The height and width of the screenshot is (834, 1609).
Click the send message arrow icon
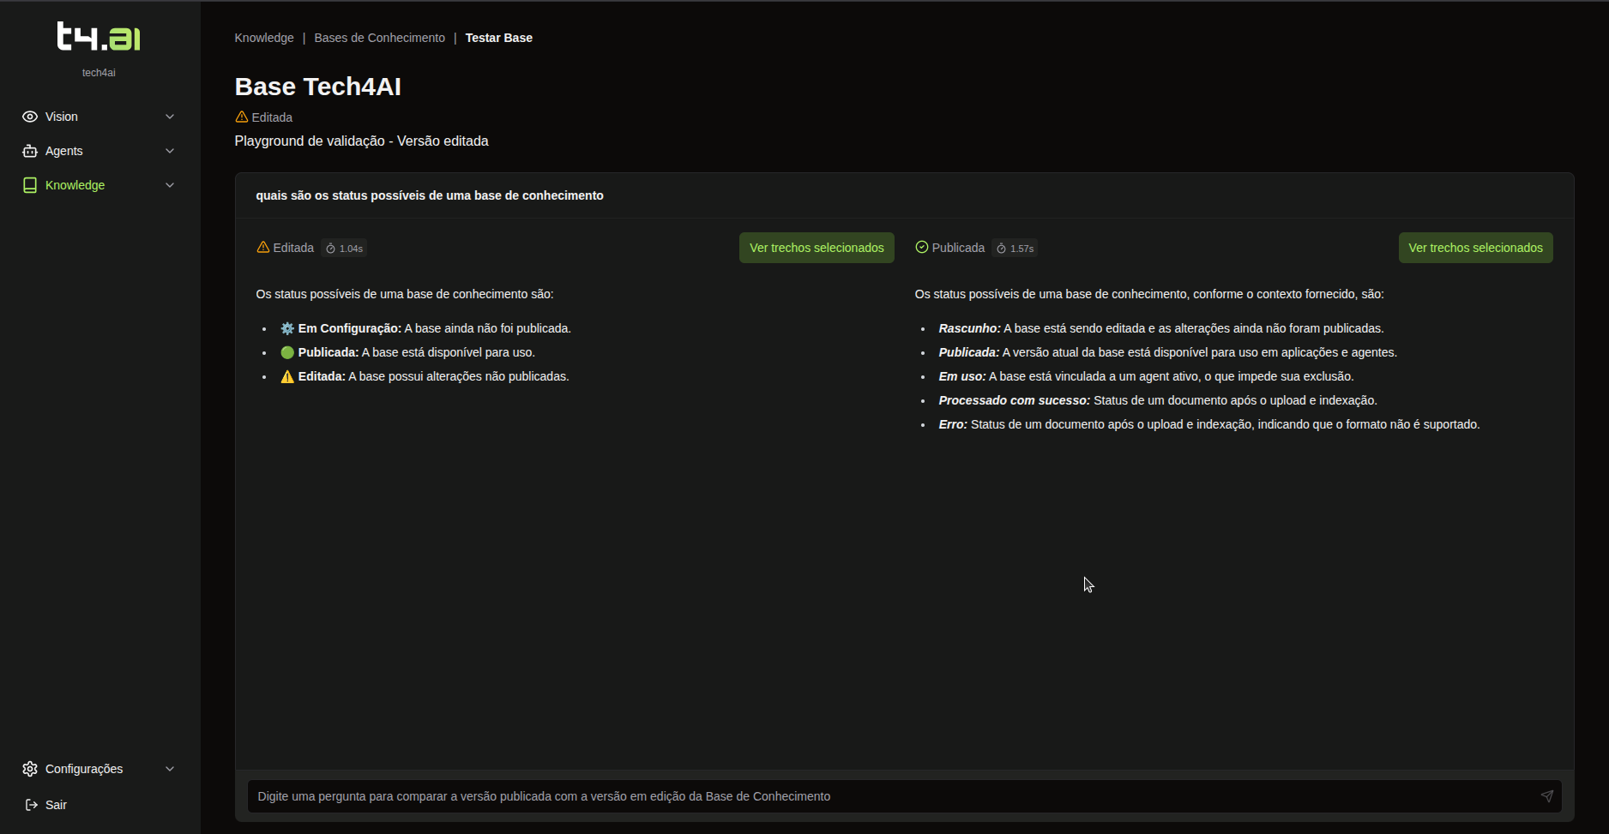coord(1547,796)
